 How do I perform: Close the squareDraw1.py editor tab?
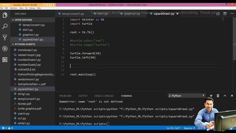pos(177,14)
